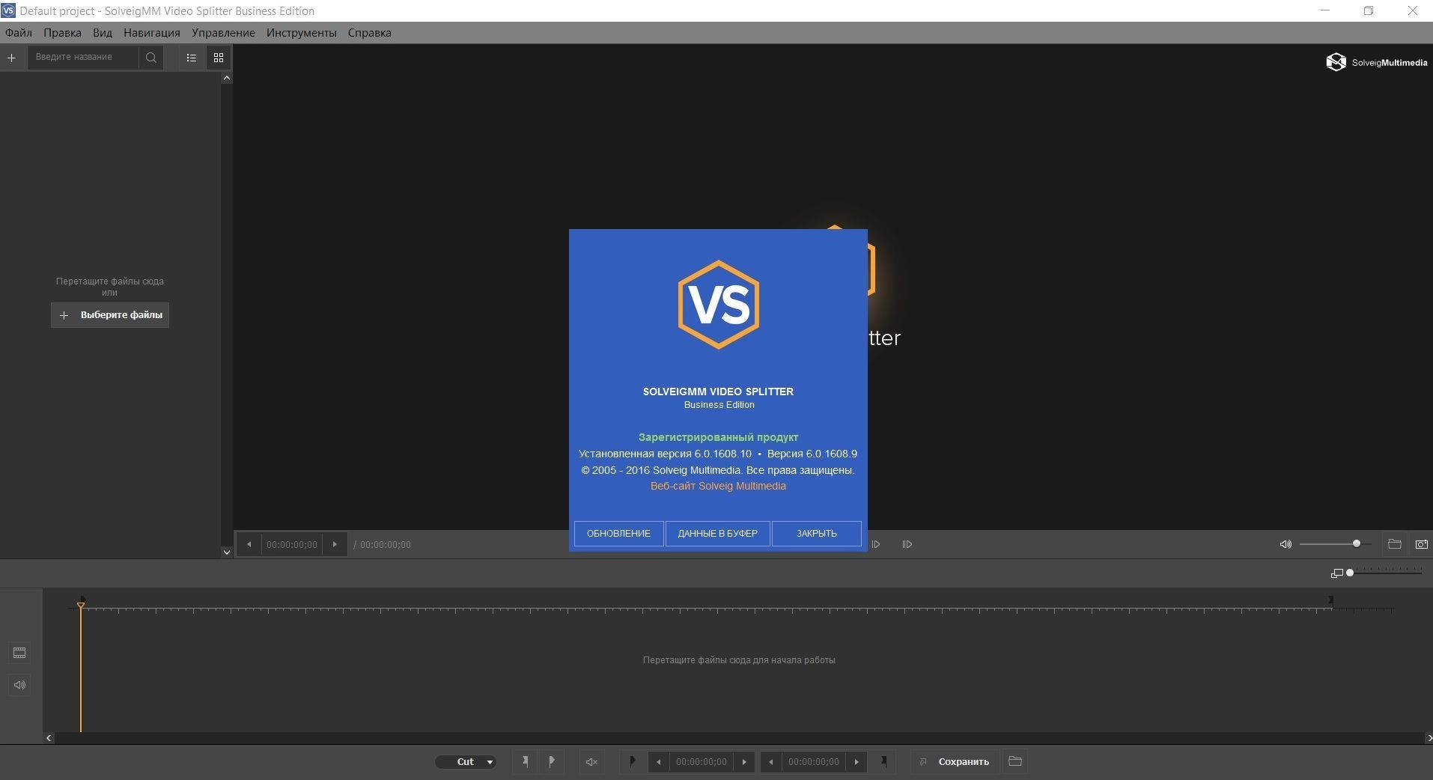Screen dimensions: 1433x780
Task: Open the Управление menu
Action: [223, 33]
